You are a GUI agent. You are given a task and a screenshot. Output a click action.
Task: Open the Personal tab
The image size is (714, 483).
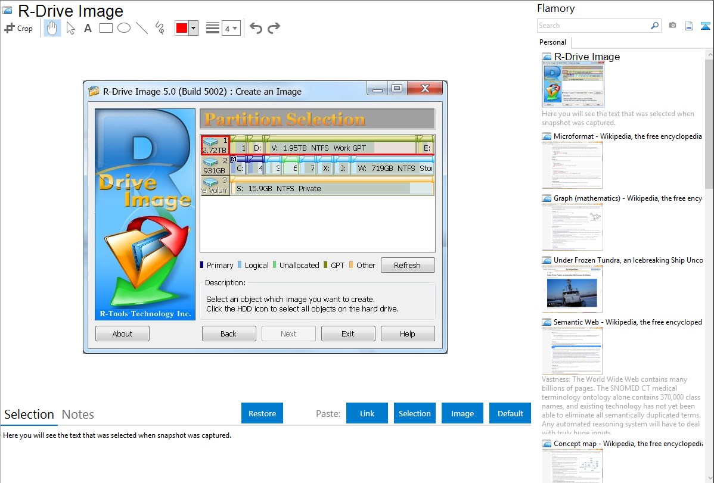click(x=553, y=42)
